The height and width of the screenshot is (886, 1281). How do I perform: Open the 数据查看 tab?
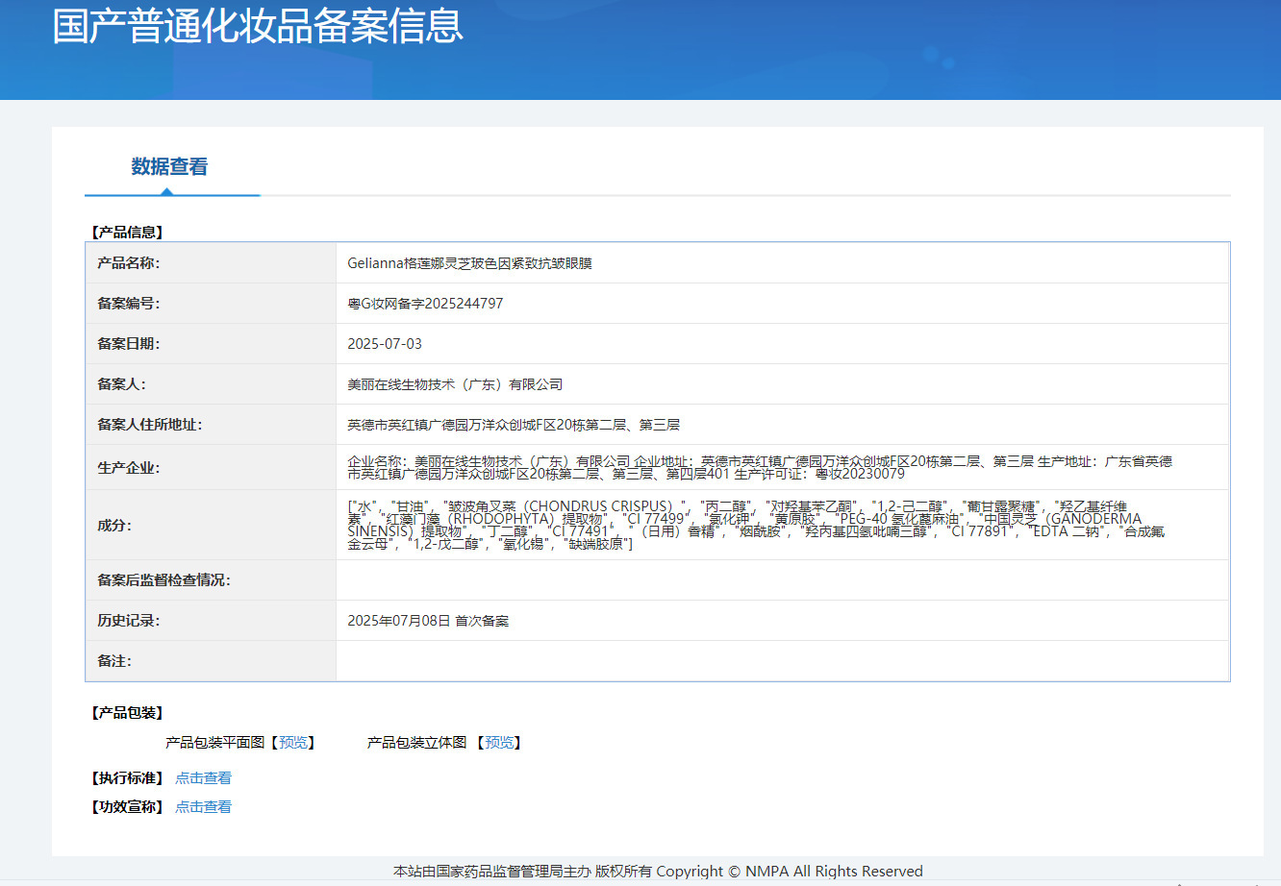pyautogui.click(x=170, y=166)
